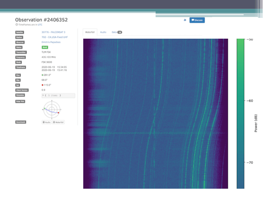The image size is (263, 197).
Task: Select the Waterfall tab
Action: tap(90, 32)
